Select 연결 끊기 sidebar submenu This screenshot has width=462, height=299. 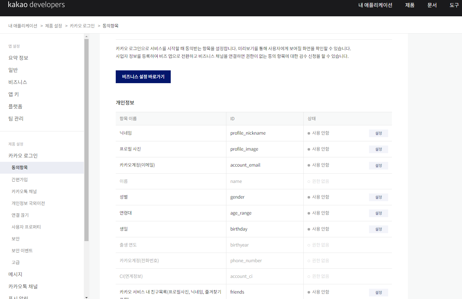pyautogui.click(x=20, y=215)
